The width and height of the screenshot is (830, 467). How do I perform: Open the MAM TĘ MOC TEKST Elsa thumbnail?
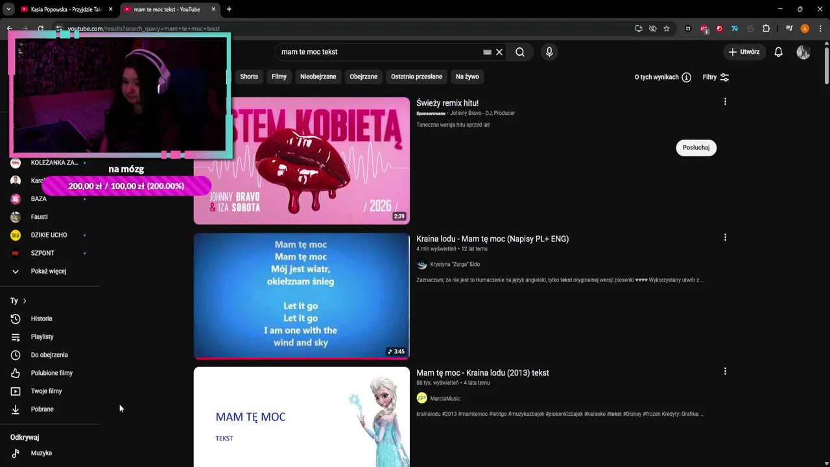click(302, 417)
